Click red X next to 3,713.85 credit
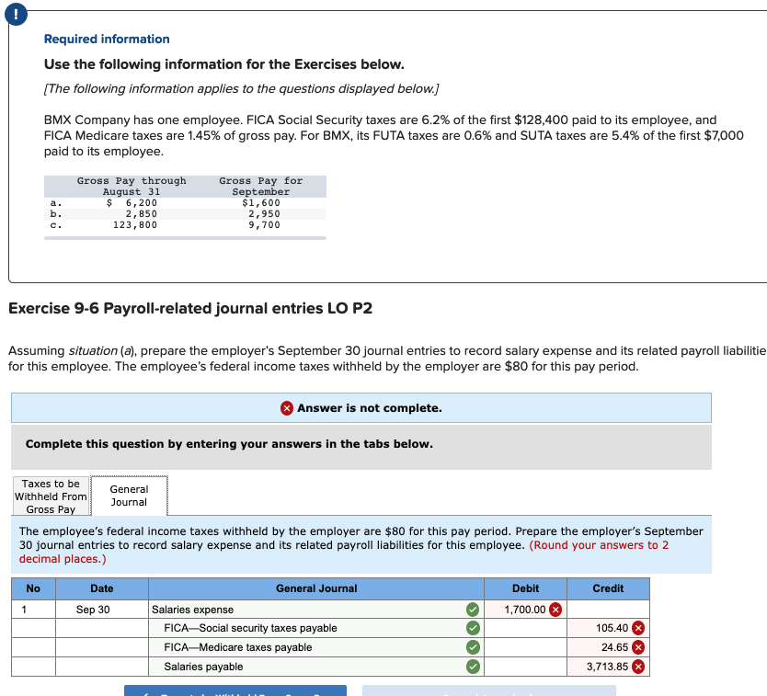Image resolution: width=767 pixels, height=696 pixels. pyautogui.click(x=638, y=667)
